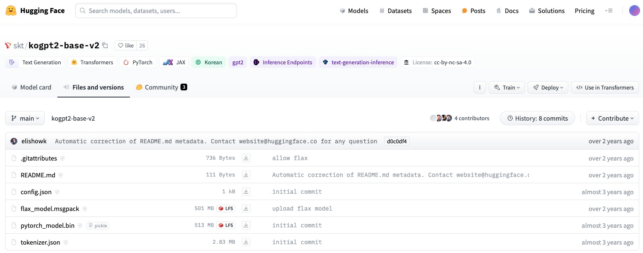643x253 pixels.
Task: Click Use in Transformers button
Action: (605, 87)
